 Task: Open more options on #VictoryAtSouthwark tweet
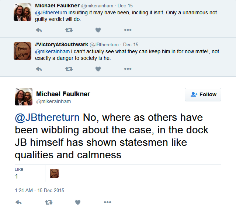128,69
